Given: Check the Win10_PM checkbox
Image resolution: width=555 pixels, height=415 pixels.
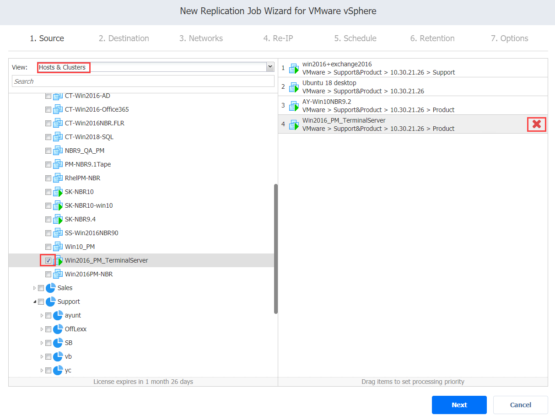Looking at the screenshot, I should 48,247.
